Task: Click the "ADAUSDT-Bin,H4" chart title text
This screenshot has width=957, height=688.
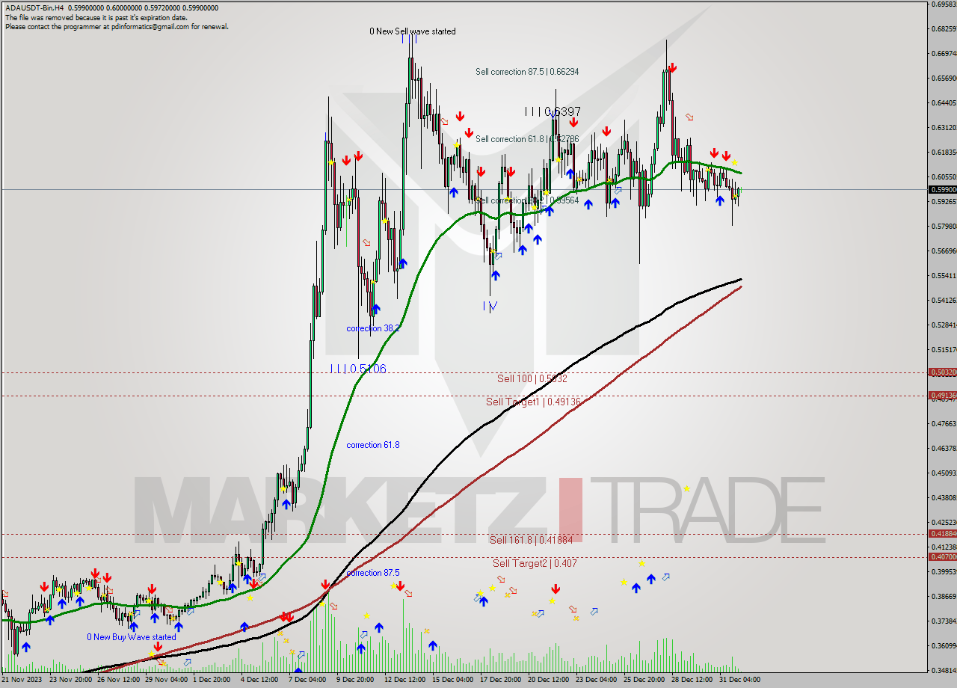Action: coord(33,8)
